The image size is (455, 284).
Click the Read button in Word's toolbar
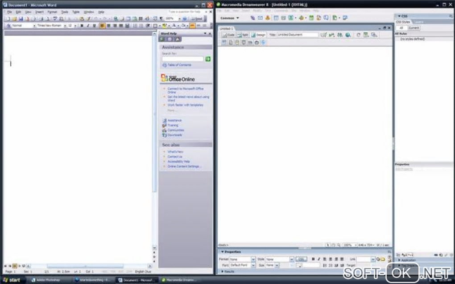pos(197,19)
